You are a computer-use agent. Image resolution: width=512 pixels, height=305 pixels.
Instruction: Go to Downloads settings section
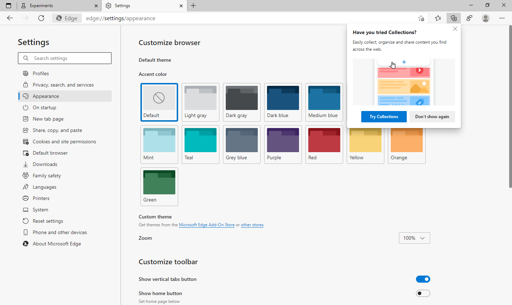65,164
